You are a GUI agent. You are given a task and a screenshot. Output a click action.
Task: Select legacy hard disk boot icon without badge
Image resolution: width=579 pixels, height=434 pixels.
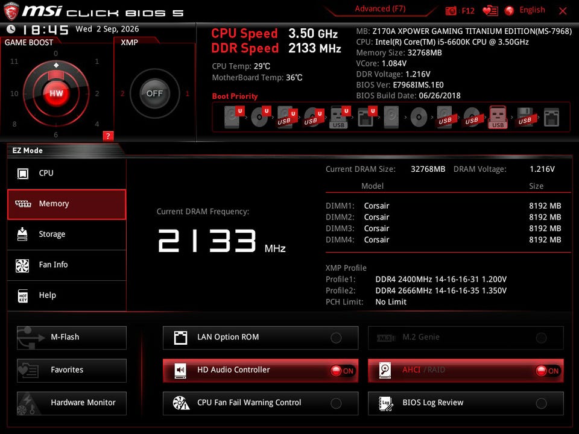391,117
